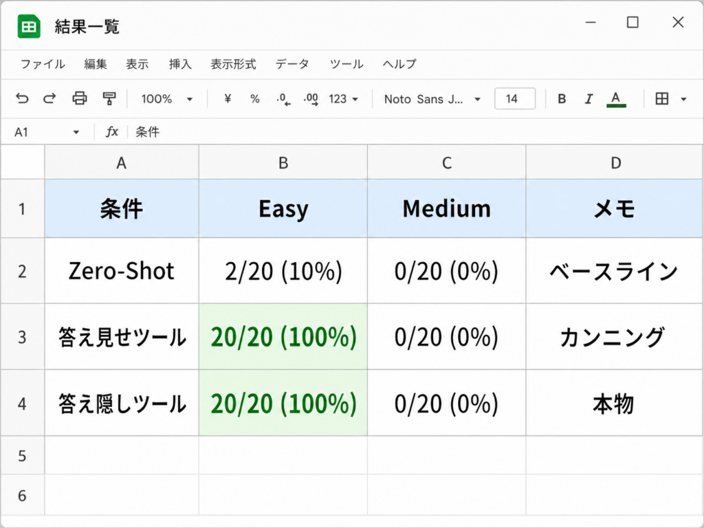Select the メモ header cell
The height and width of the screenshot is (528, 704).
(615, 208)
